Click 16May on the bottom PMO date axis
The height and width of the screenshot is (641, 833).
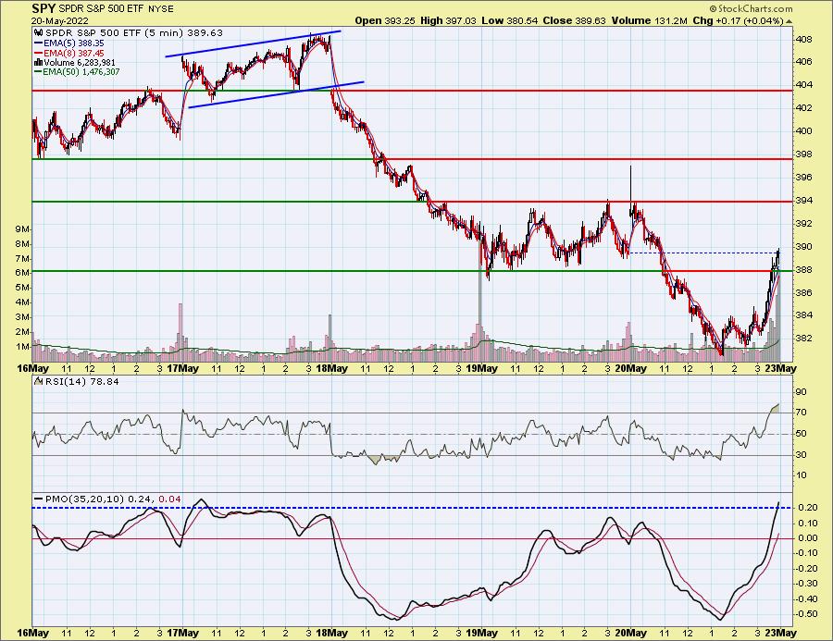pyautogui.click(x=33, y=633)
